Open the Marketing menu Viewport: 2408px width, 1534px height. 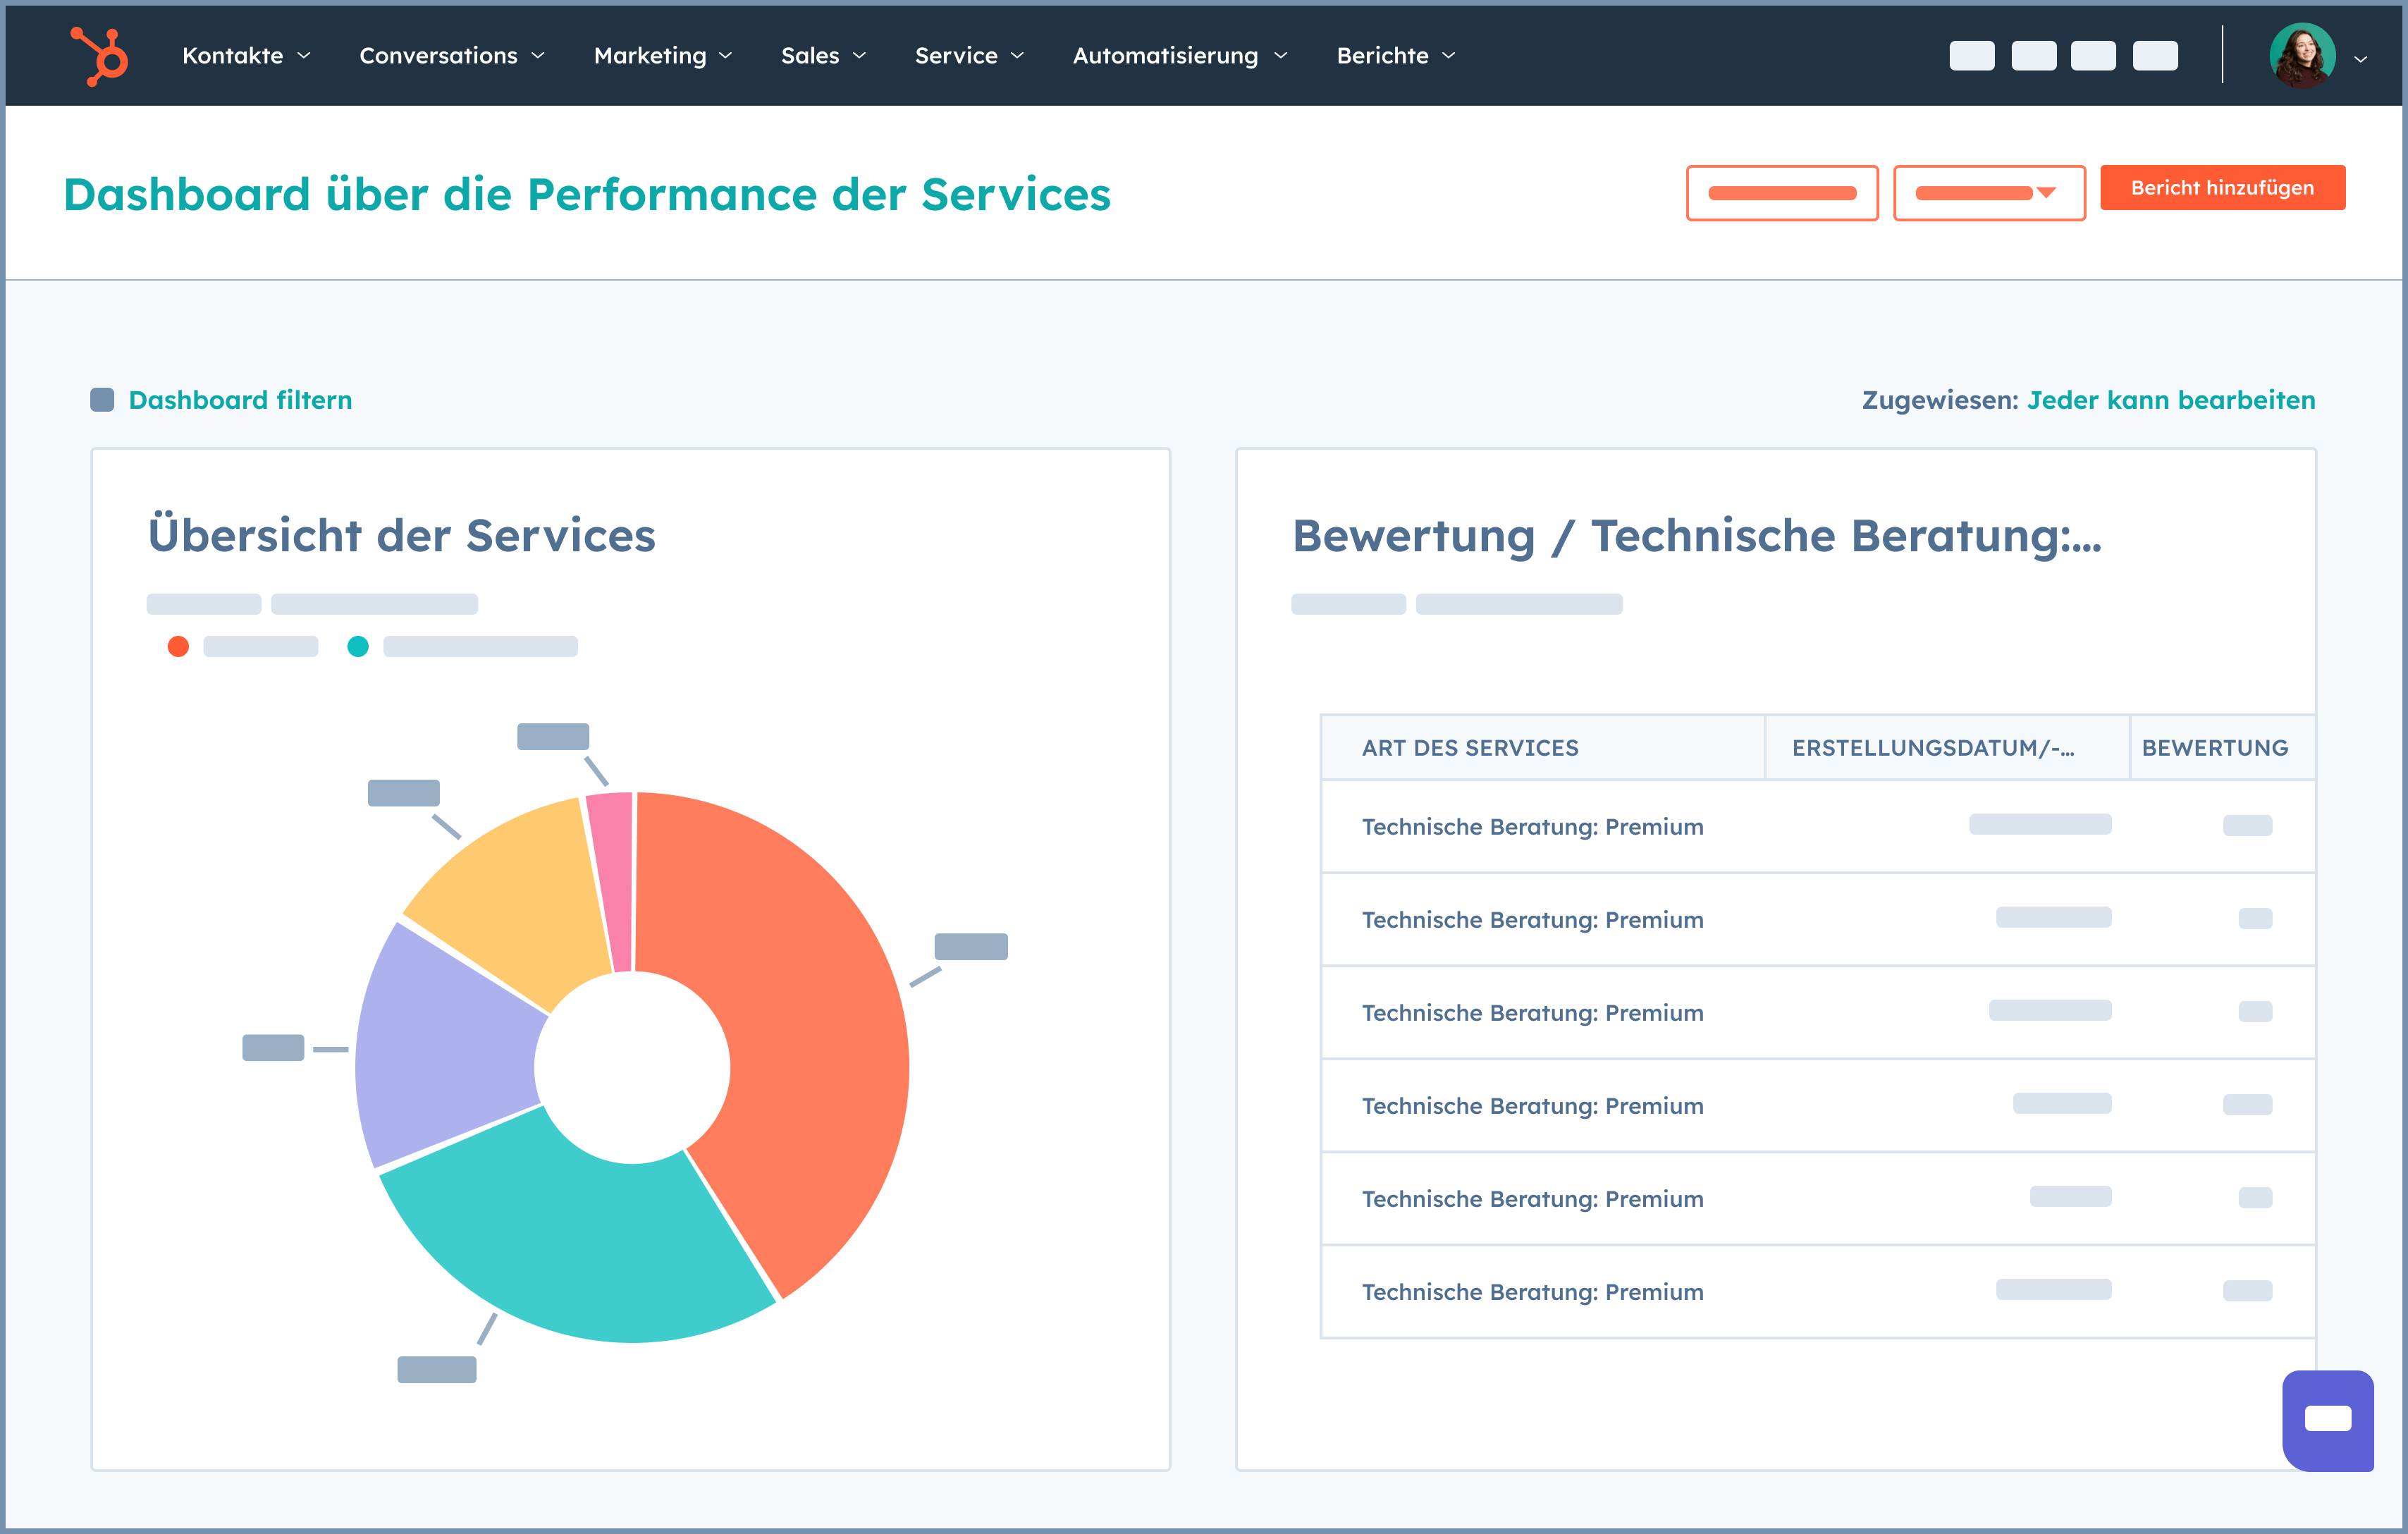660,56
